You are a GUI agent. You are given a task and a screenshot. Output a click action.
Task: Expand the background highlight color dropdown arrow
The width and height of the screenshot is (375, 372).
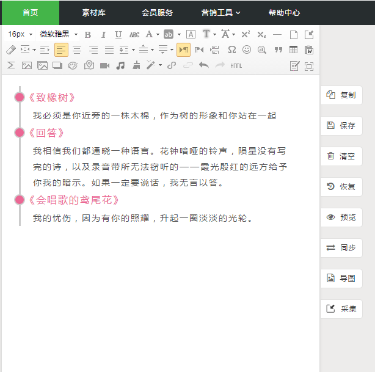(179, 35)
